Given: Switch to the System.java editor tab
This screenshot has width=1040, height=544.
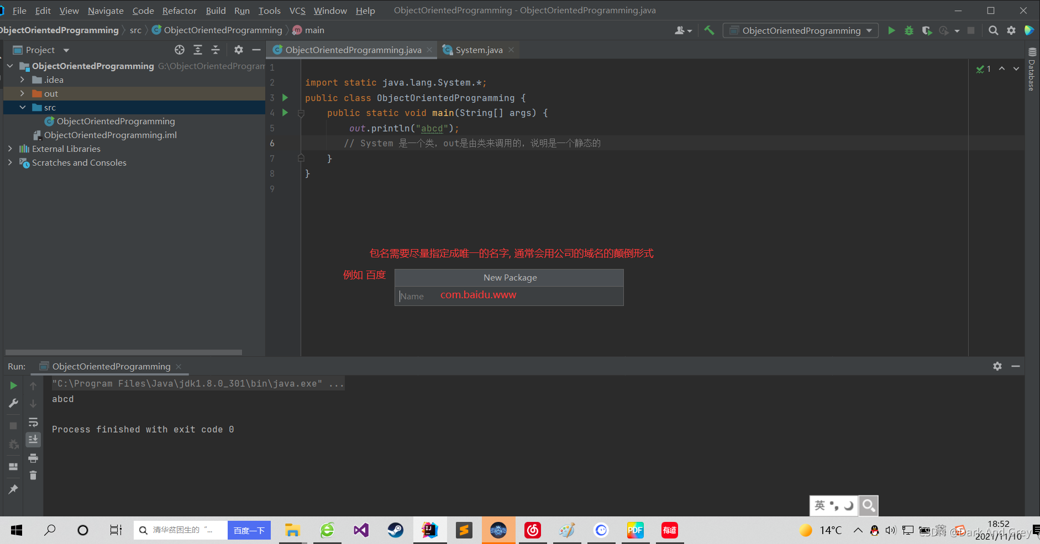Looking at the screenshot, I should click(x=479, y=50).
